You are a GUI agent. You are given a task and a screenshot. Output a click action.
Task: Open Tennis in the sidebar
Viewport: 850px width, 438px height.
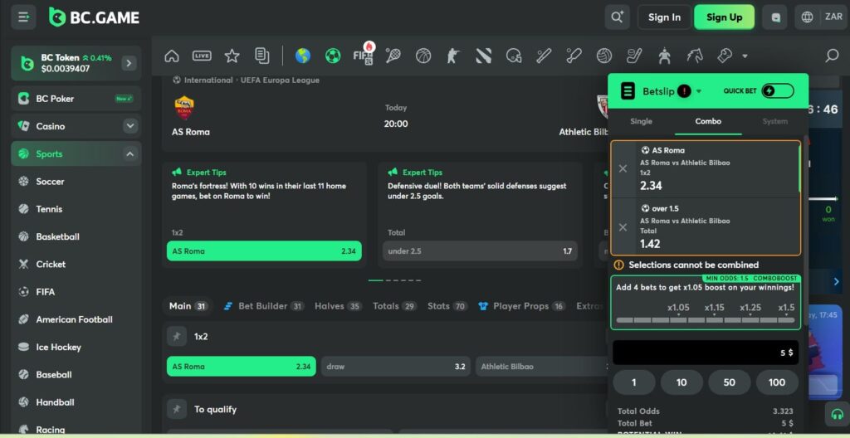pyautogui.click(x=76, y=209)
